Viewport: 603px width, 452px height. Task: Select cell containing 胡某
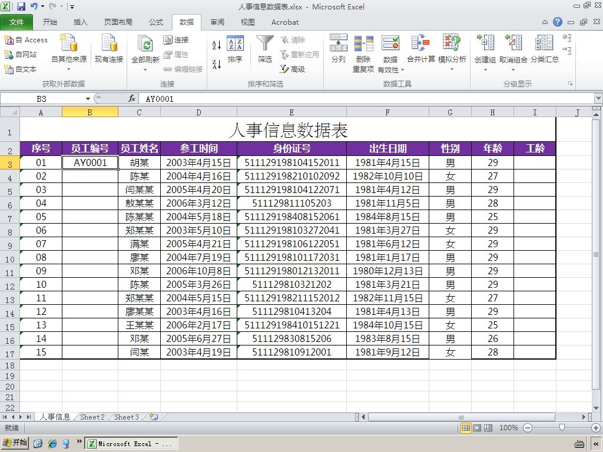tap(139, 162)
